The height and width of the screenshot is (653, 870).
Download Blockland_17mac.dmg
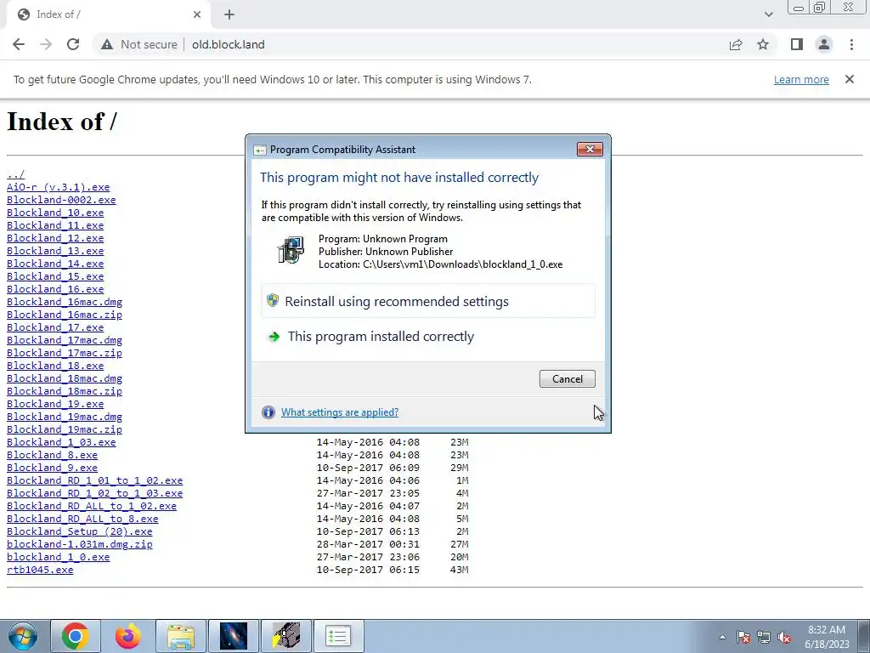pyautogui.click(x=65, y=340)
